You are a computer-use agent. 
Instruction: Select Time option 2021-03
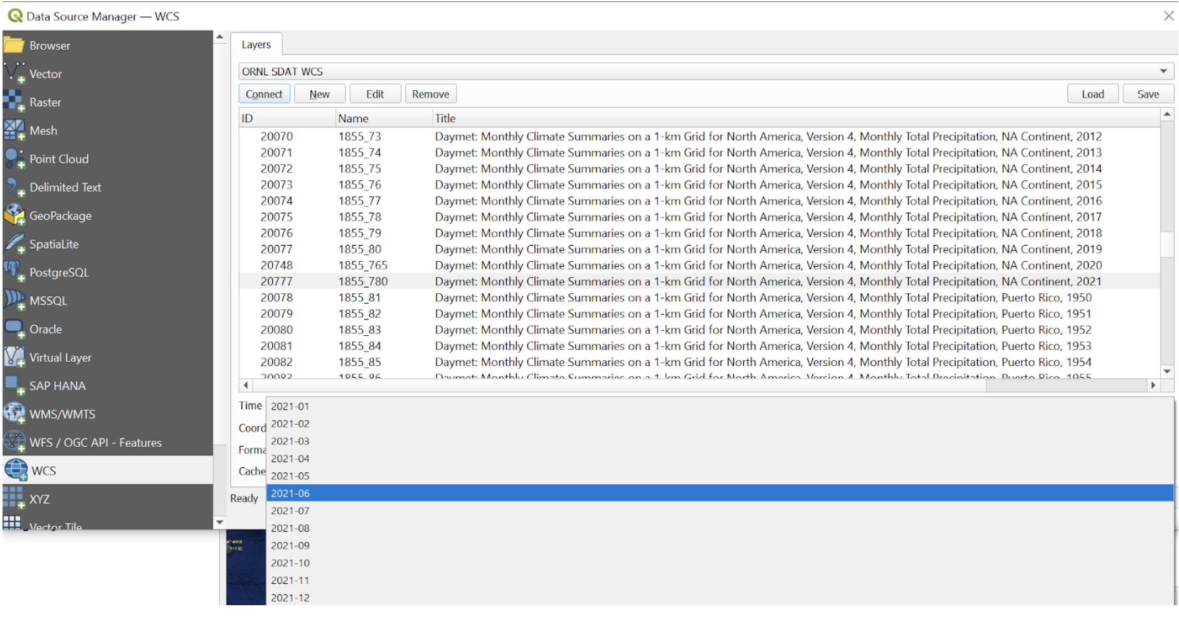719,441
